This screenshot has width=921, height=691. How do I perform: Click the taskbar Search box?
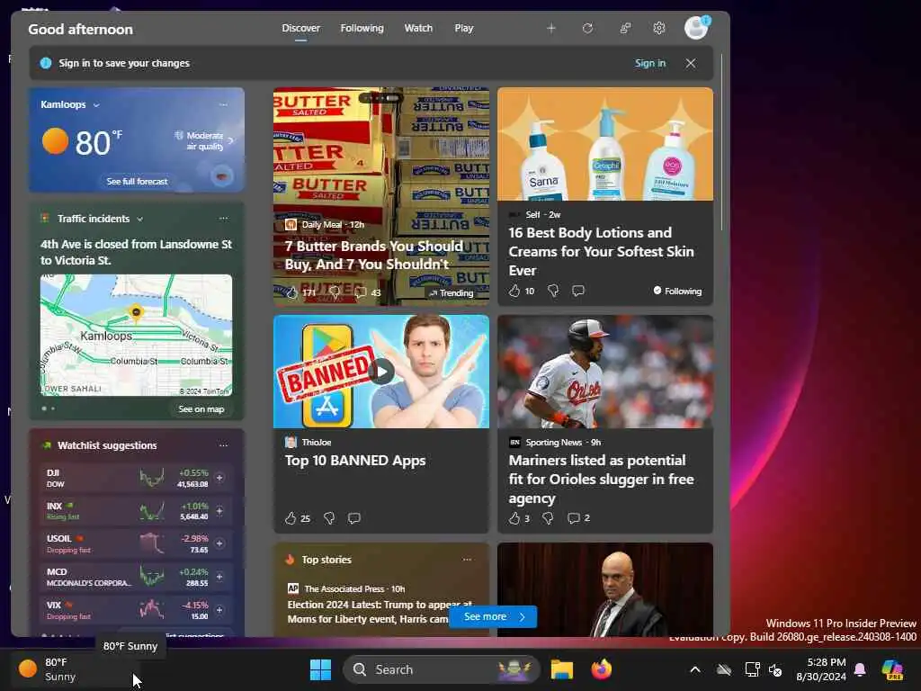(441, 669)
